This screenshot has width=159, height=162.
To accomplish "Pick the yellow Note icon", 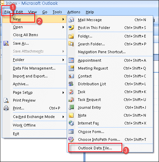I will tap(71, 115).
